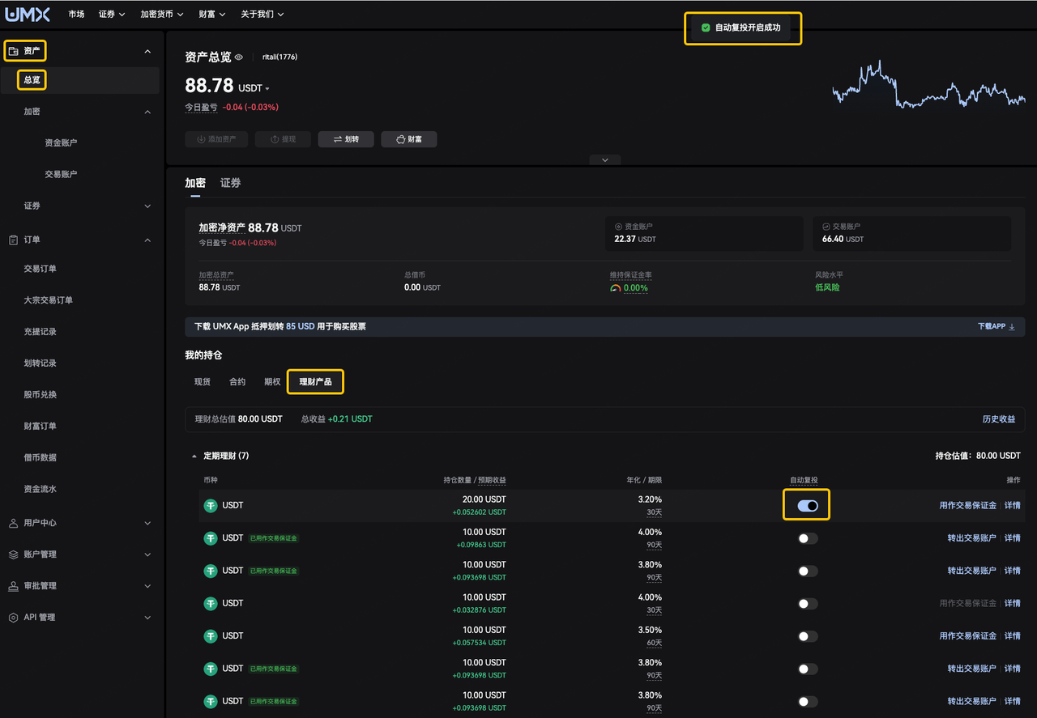The height and width of the screenshot is (718, 1037).
Task: Open 加密货币 top menu
Action: point(161,15)
